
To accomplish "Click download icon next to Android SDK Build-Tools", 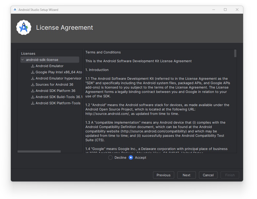I will click(x=33, y=97).
